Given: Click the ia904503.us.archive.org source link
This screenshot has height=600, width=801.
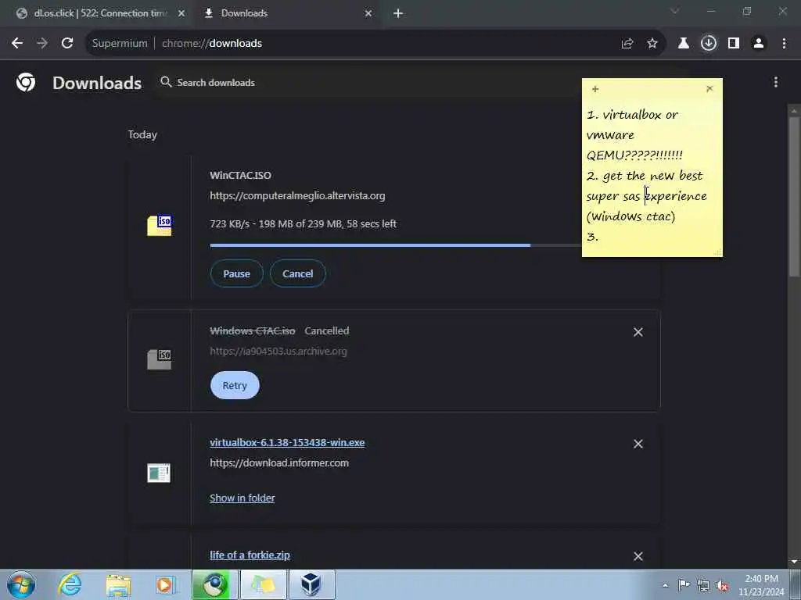Looking at the screenshot, I should click(x=278, y=351).
